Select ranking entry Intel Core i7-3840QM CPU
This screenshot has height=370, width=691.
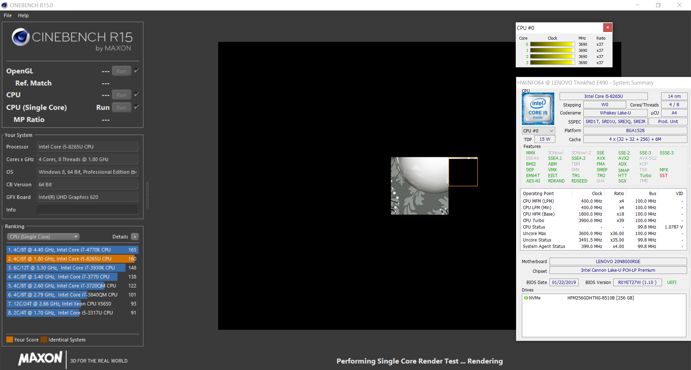tap(72, 295)
